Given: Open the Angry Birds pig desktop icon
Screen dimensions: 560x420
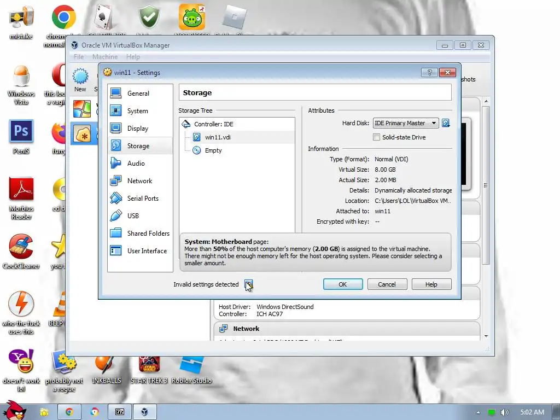Looking at the screenshot, I should click(192, 18).
